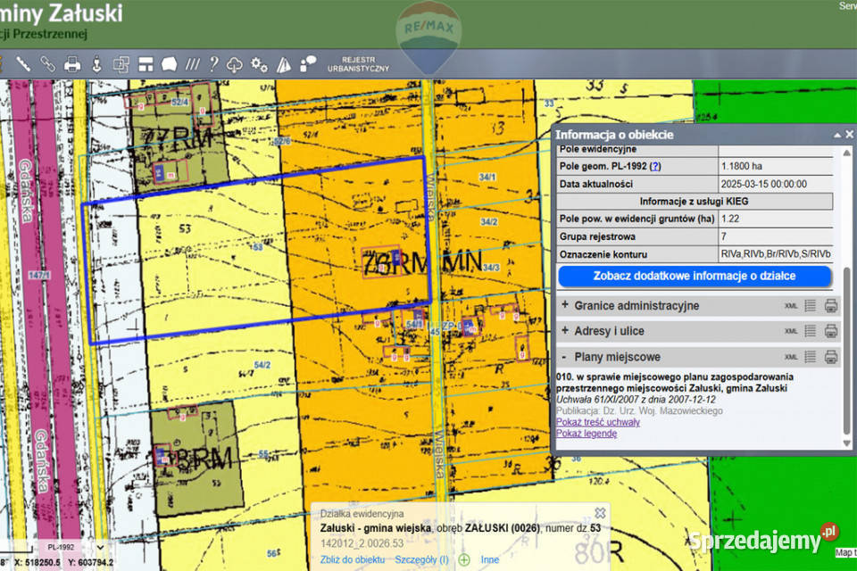Click the info panel vertical scrollbar
The height and width of the screenshot is (571, 857).
point(846,350)
